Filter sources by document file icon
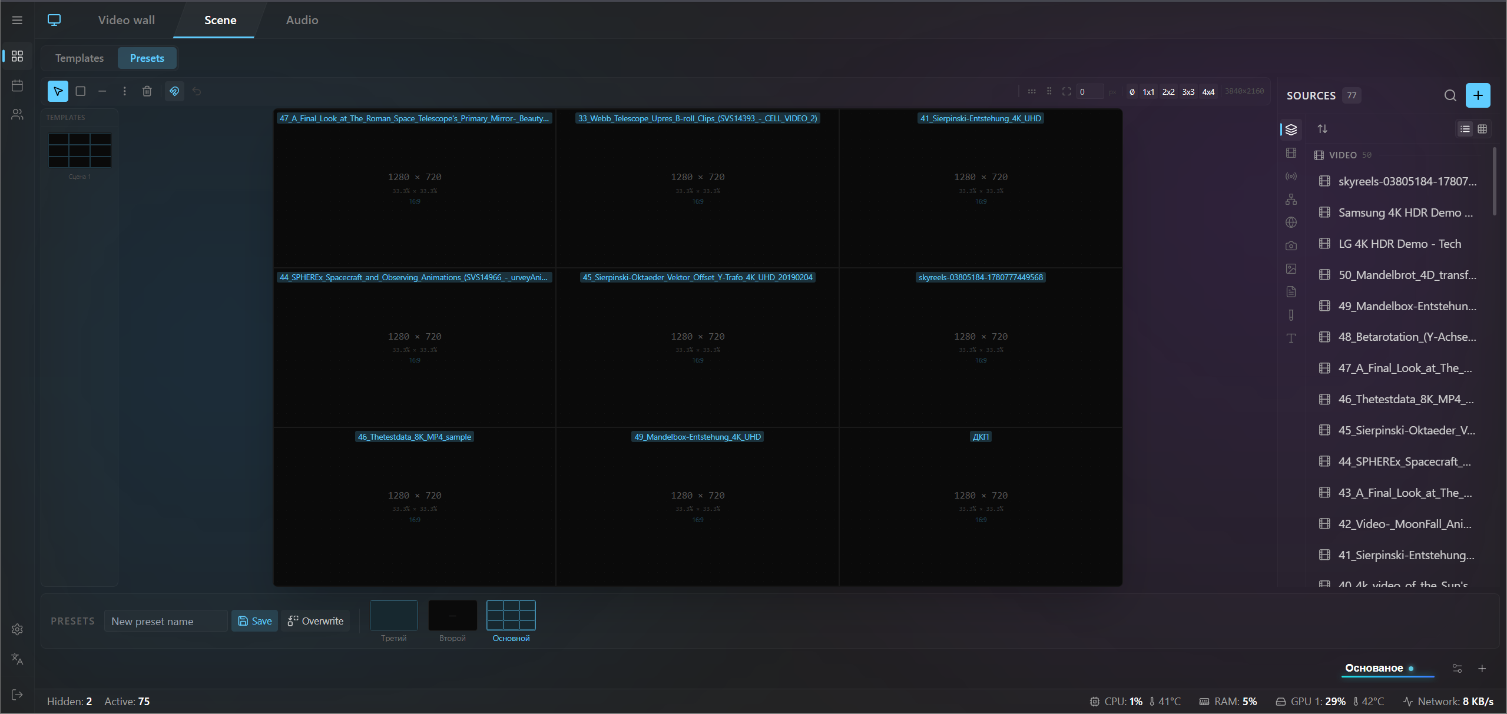 pyautogui.click(x=1291, y=292)
